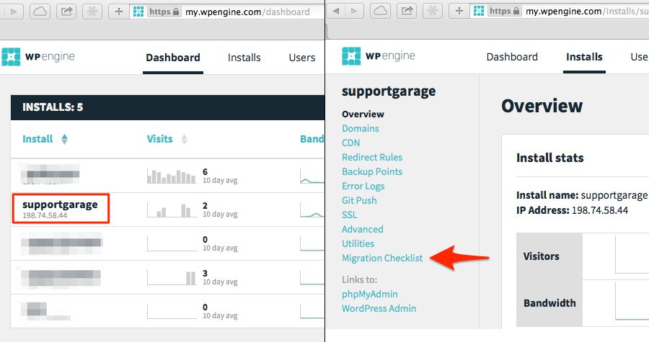Click the visits chart showing 3 avg
Image resolution: width=649 pixels, height=342 pixels.
click(172, 278)
